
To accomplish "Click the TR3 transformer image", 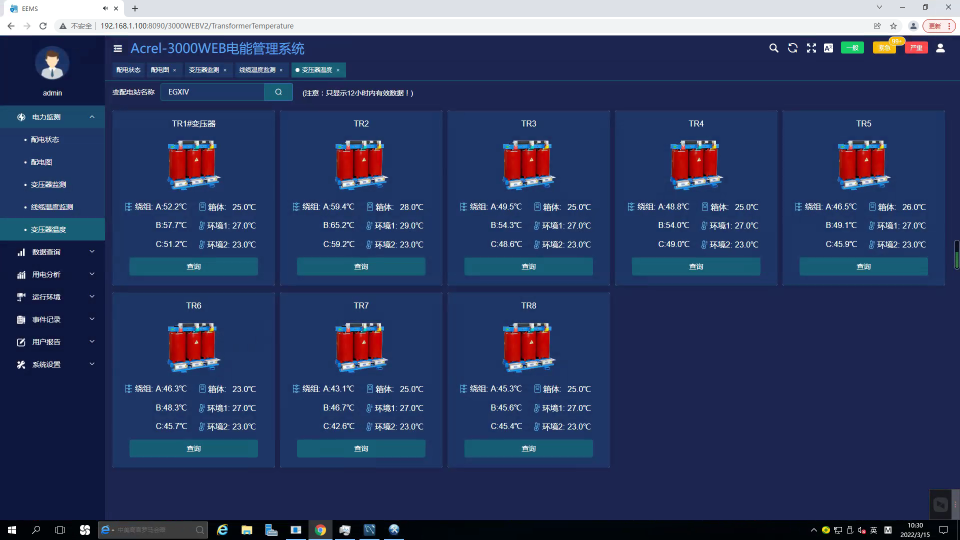I will tap(528, 164).
